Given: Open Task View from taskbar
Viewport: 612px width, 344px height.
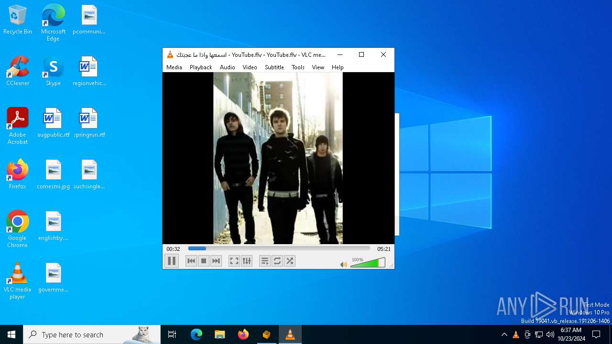Looking at the screenshot, I should click(172, 334).
